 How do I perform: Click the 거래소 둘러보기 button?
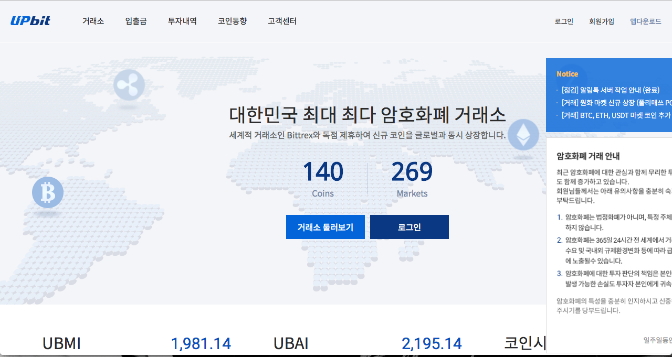coord(325,227)
